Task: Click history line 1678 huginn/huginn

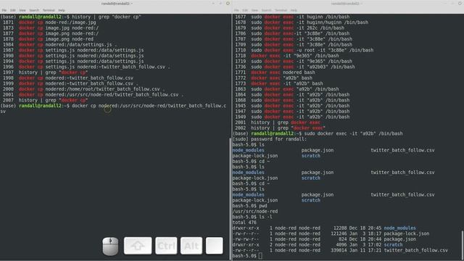Action: pyautogui.click(x=302, y=22)
